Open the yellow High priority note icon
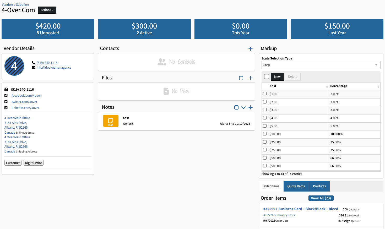Image resolution: width=385 pixels, height=229 pixels. (111, 121)
